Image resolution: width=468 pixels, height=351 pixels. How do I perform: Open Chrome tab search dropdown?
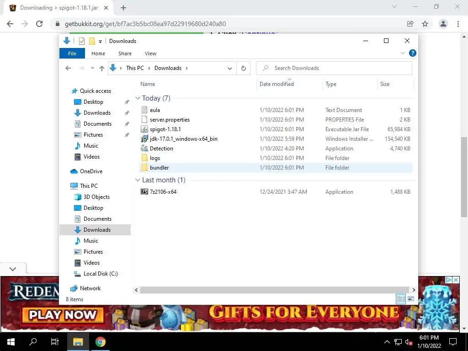[394, 6]
